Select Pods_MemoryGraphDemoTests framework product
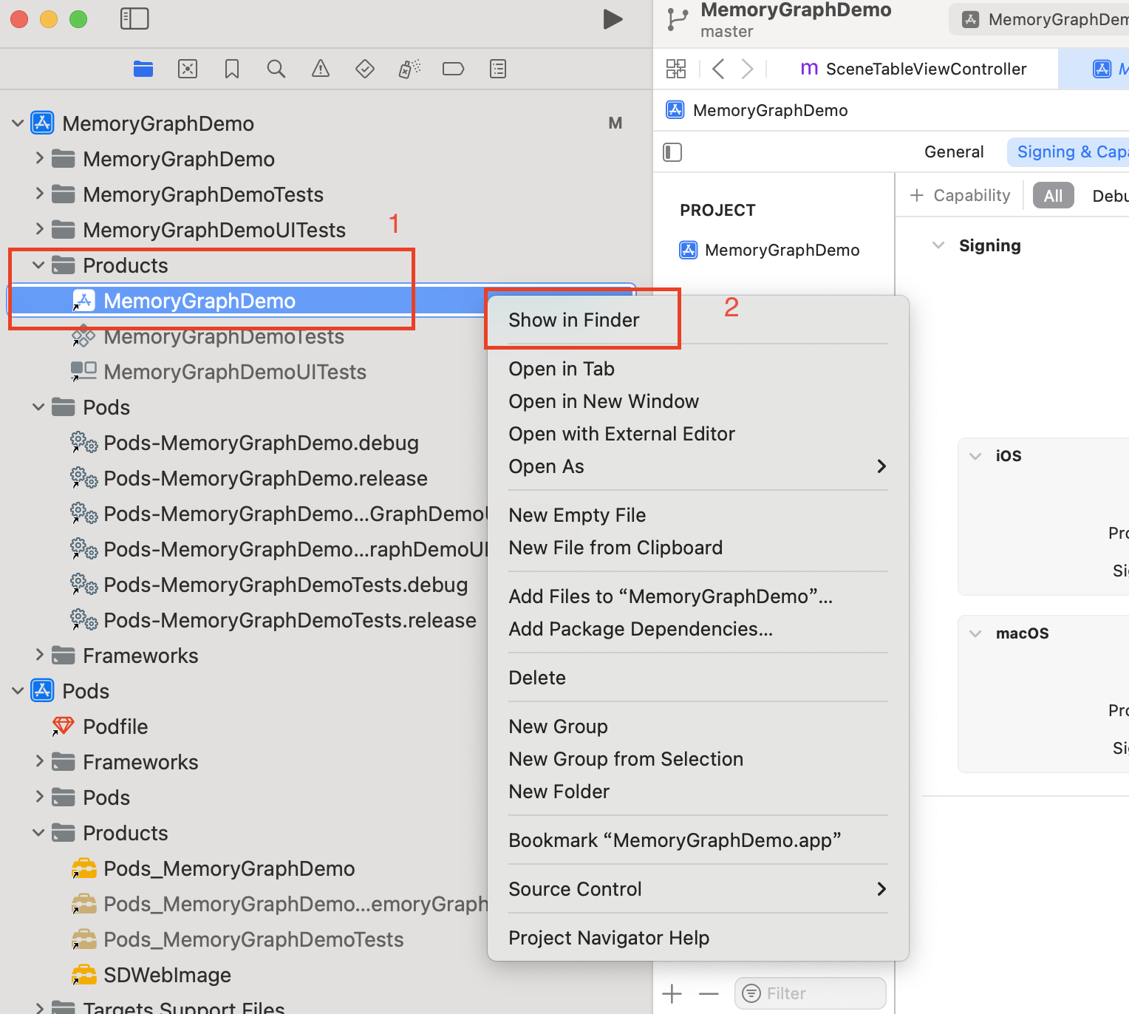The width and height of the screenshot is (1129, 1014). 253,940
